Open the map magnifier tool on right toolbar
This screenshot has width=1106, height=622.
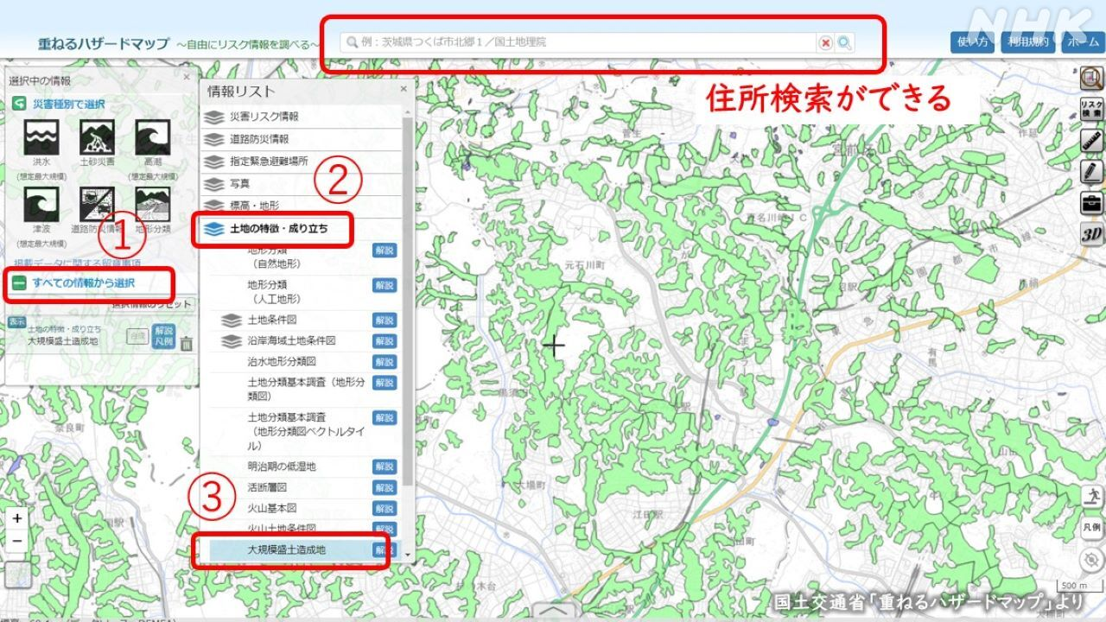coord(1092,79)
